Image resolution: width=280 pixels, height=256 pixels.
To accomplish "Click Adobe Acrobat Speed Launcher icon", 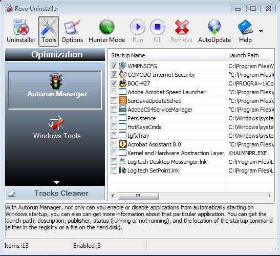I will (122, 92).
